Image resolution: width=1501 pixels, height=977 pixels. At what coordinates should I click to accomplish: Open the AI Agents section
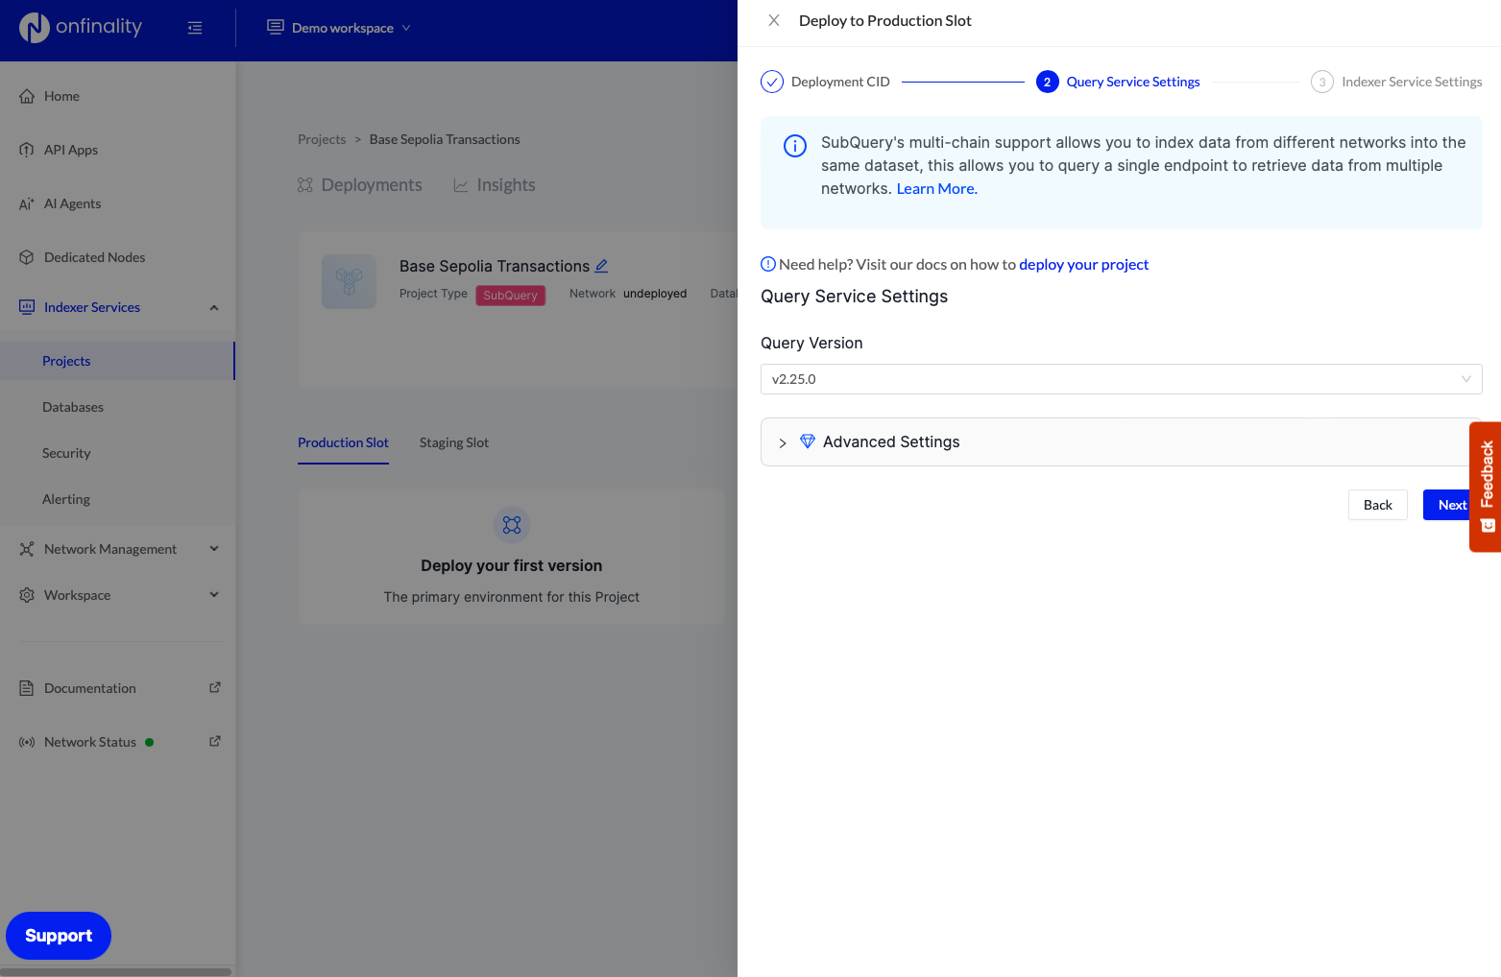[x=72, y=203]
